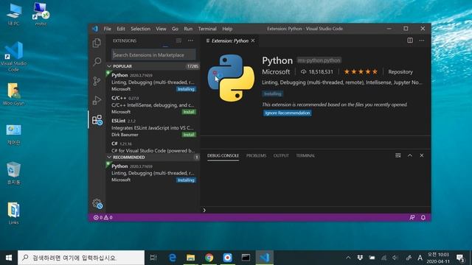
Task: Open feedback icon in status bar
Action: (x=412, y=217)
